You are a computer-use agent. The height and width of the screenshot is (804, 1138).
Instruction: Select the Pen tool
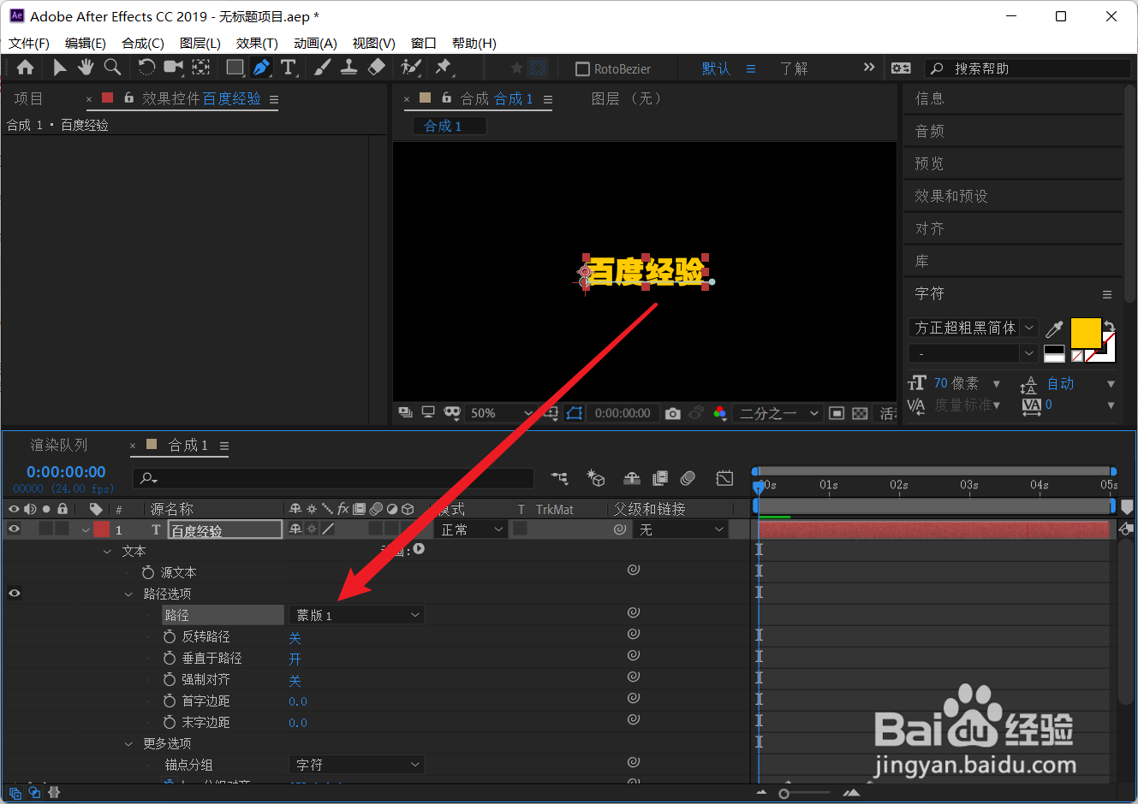pyautogui.click(x=261, y=68)
